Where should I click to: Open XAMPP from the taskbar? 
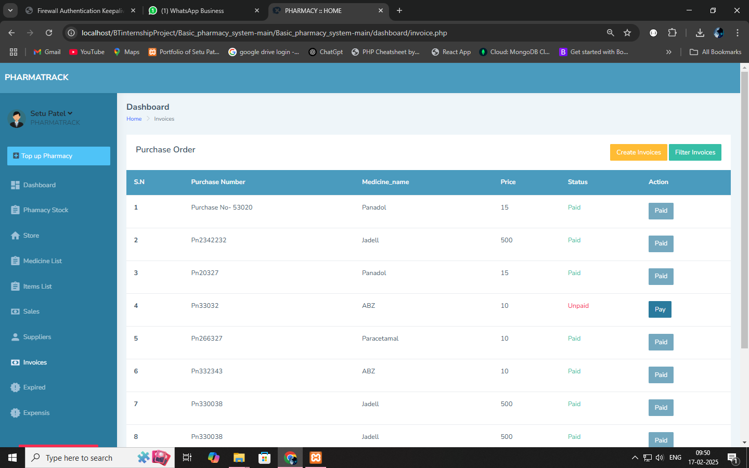coord(316,458)
